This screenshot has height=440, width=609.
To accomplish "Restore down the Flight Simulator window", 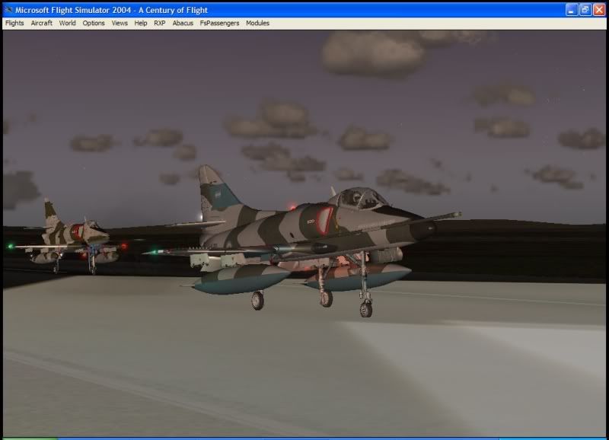I will (x=585, y=10).
